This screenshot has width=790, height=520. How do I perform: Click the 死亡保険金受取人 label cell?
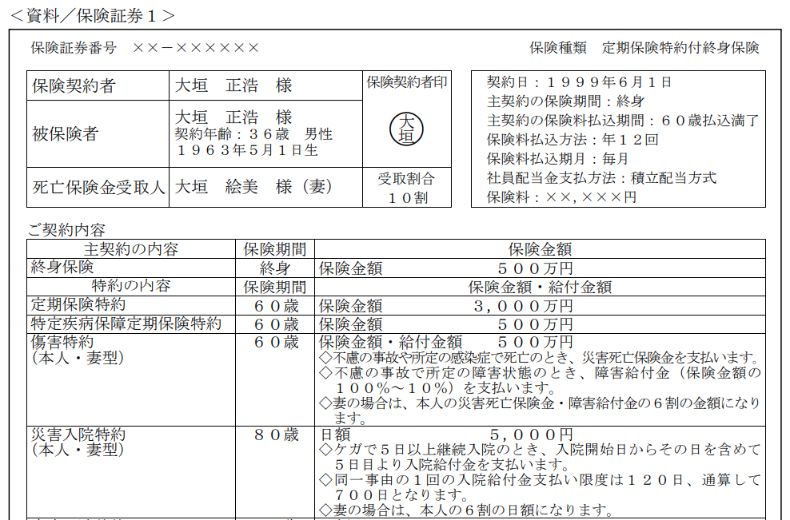click(x=98, y=188)
